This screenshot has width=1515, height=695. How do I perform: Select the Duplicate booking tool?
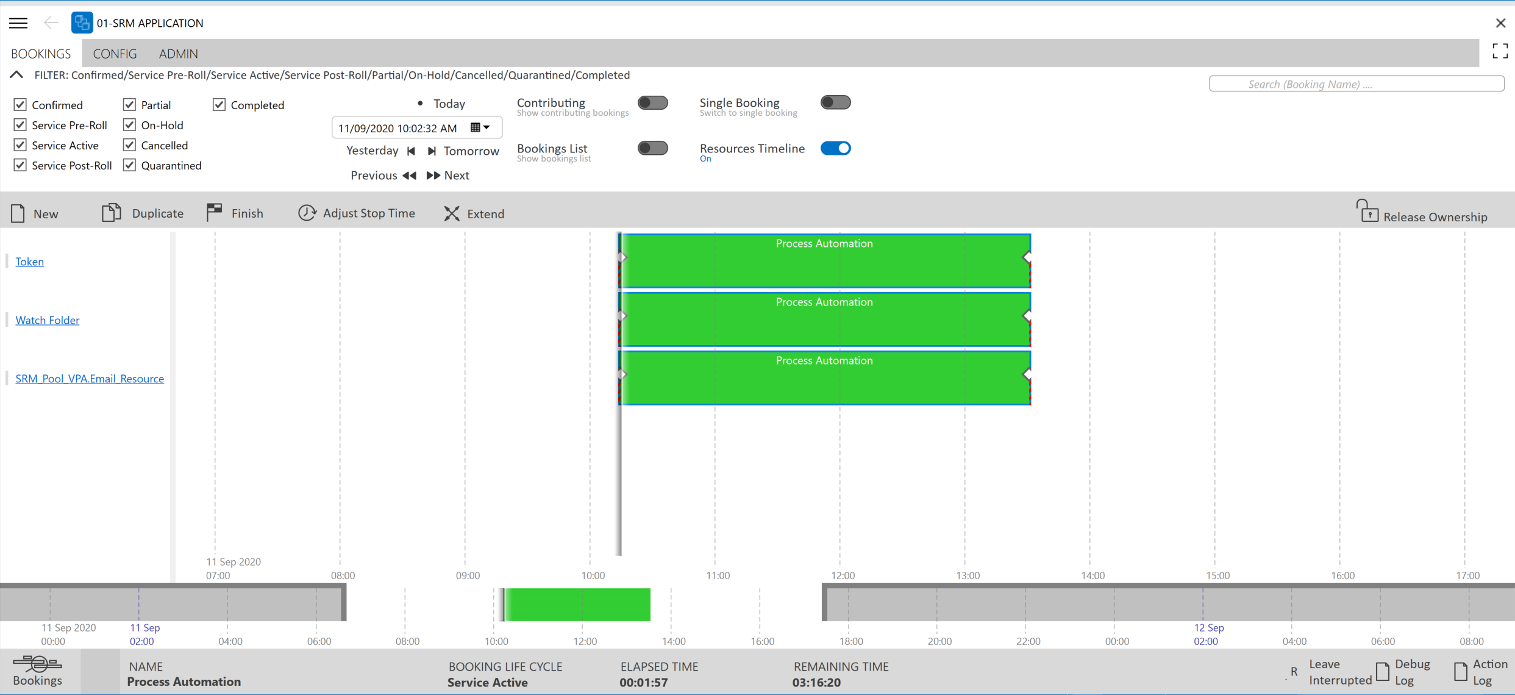(x=111, y=212)
